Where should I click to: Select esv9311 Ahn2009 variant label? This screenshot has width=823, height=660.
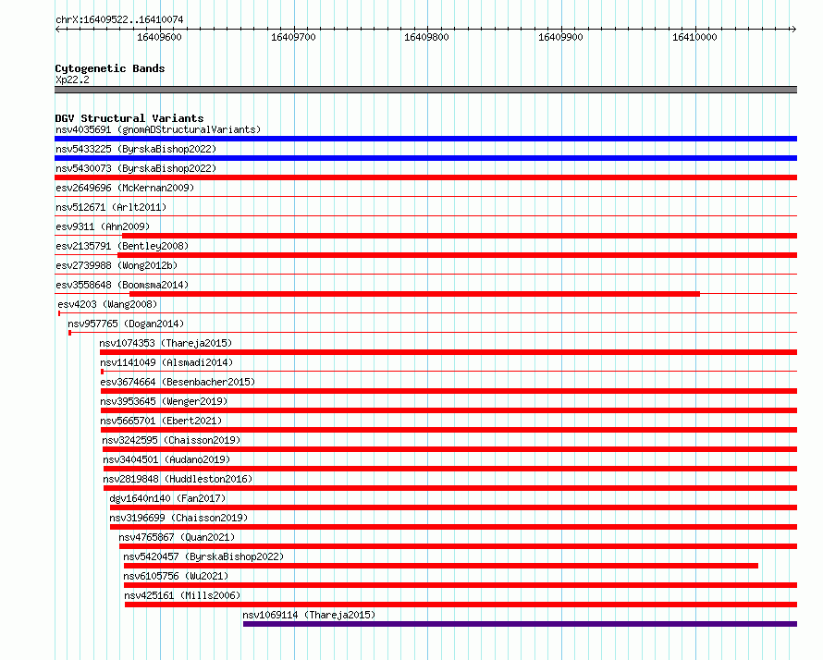click(103, 226)
